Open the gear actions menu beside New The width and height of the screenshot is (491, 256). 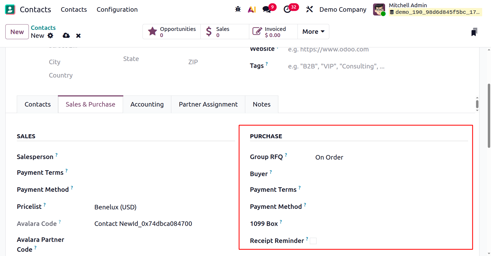click(50, 36)
